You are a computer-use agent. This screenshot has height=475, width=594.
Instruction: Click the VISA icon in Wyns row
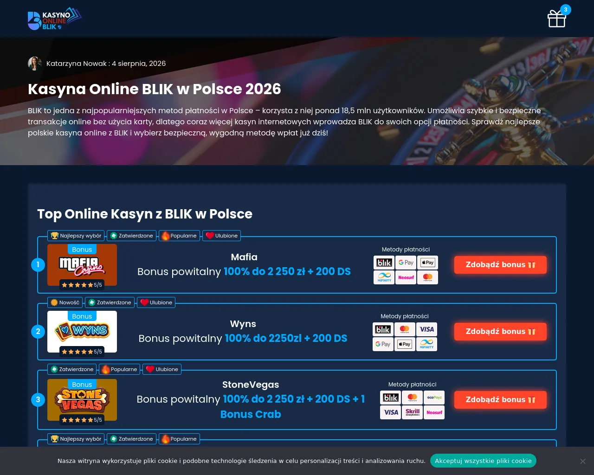coord(426,329)
